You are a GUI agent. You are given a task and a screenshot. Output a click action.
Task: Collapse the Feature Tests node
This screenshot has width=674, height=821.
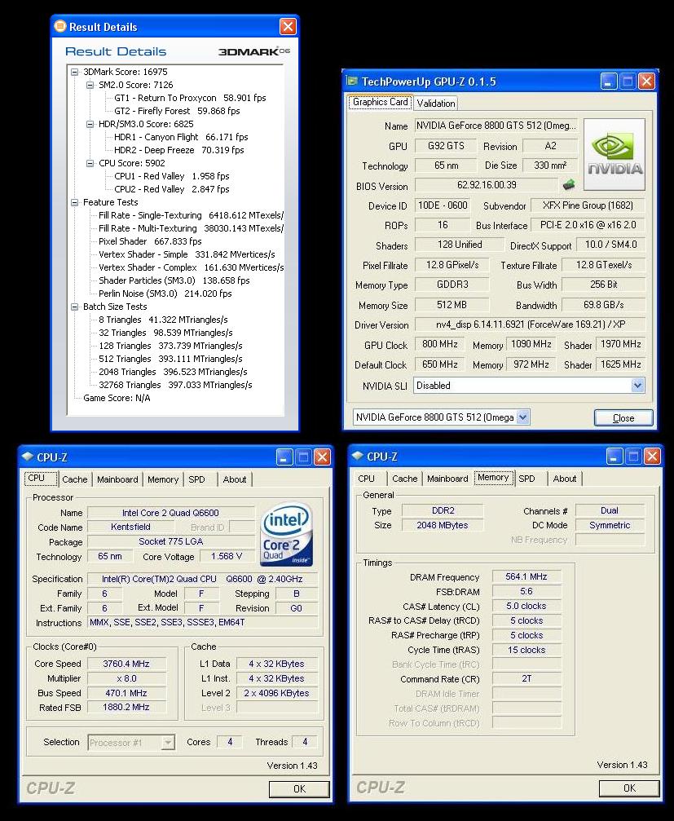click(75, 202)
